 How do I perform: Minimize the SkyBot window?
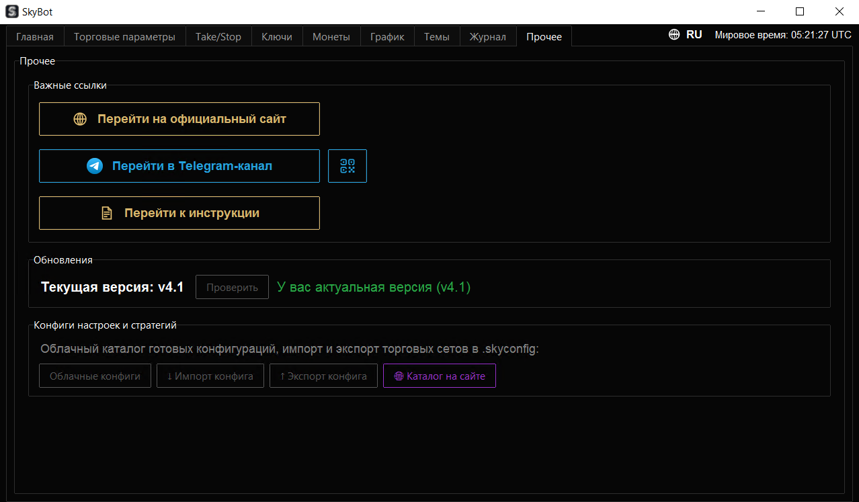pos(760,11)
